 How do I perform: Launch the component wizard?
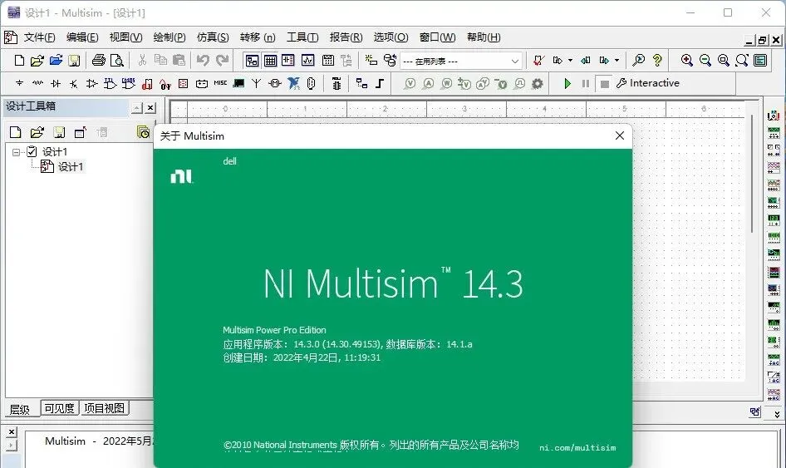tap(371, 61)
